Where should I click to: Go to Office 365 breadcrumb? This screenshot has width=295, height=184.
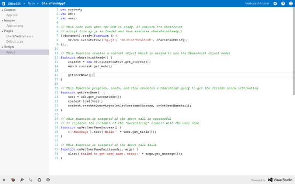click(x=14, y=4)
